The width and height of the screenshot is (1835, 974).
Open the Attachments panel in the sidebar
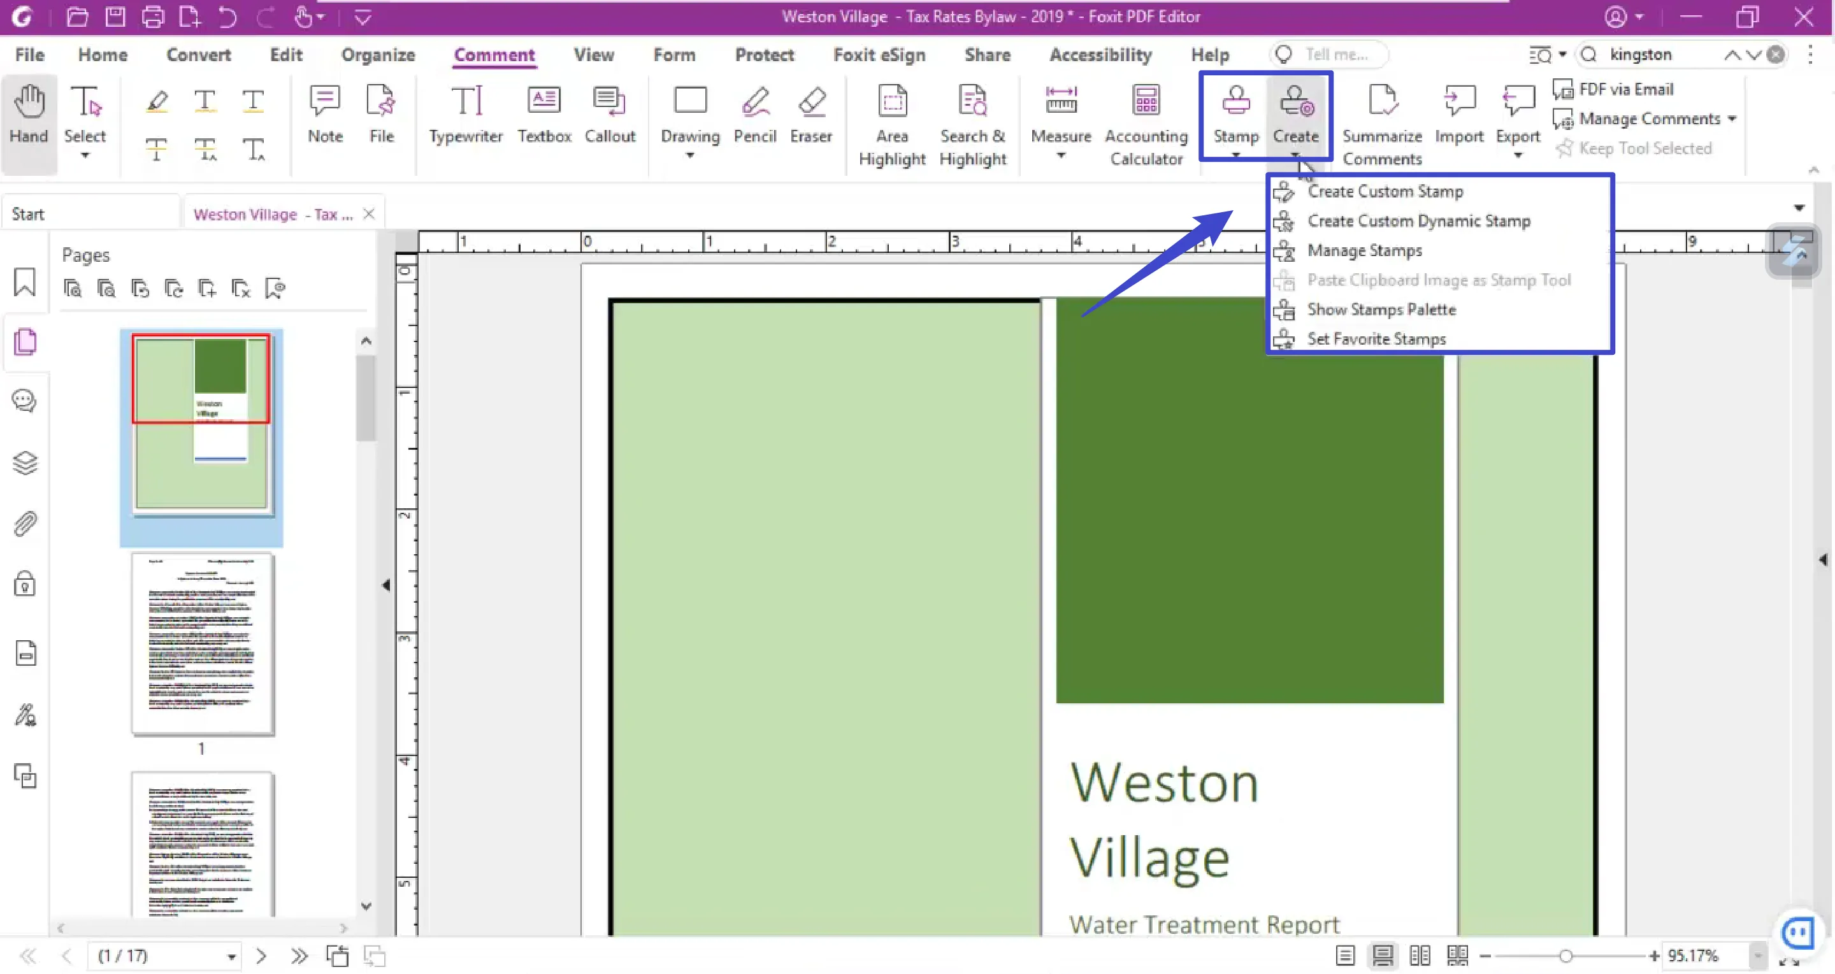[x=25, y=524]
